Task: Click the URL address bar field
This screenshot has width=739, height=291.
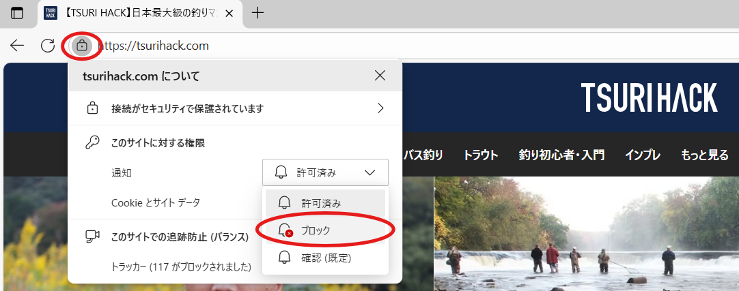Action: coord(410,46)
